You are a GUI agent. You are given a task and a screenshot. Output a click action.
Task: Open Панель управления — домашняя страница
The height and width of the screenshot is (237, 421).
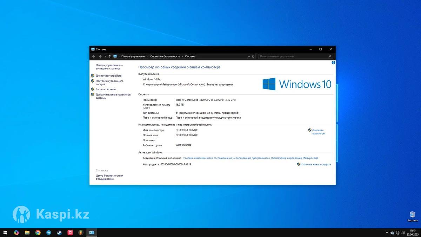point(109,67)
